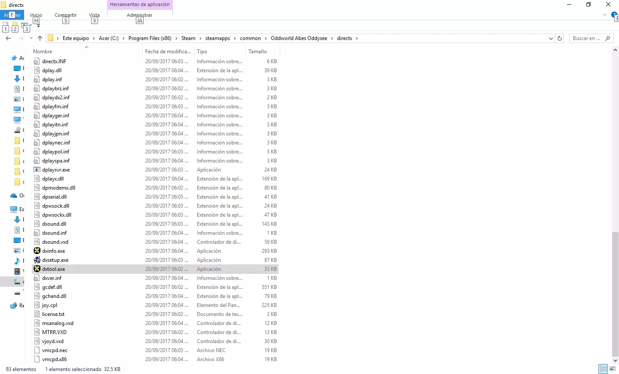Expand the chevron after directx breadcrumb
The height and width of the screenshot is (374, 619).
pyautogui.click(x=357, y=38)
